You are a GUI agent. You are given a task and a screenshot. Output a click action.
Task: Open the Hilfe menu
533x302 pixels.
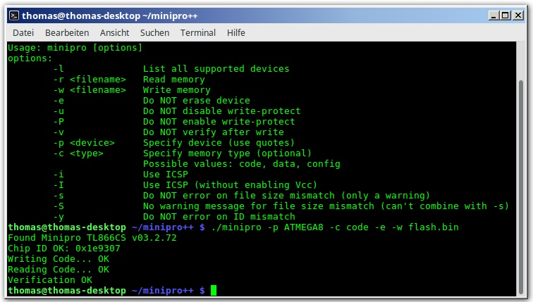coord(236,33)
